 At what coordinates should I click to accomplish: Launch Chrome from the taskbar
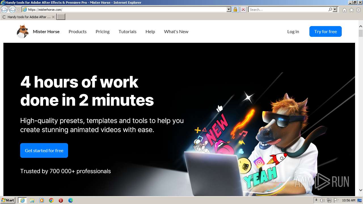[51, 200]
